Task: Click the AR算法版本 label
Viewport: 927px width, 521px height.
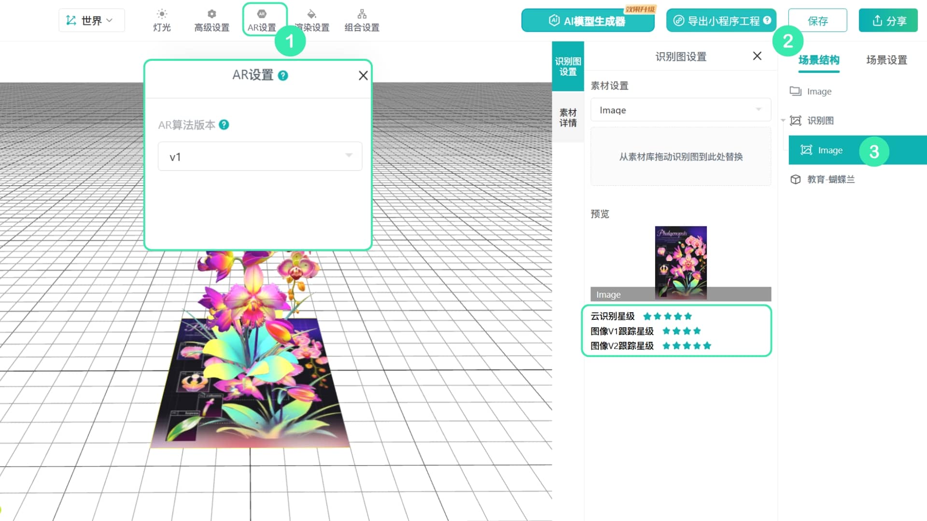Action: point(187,125)
